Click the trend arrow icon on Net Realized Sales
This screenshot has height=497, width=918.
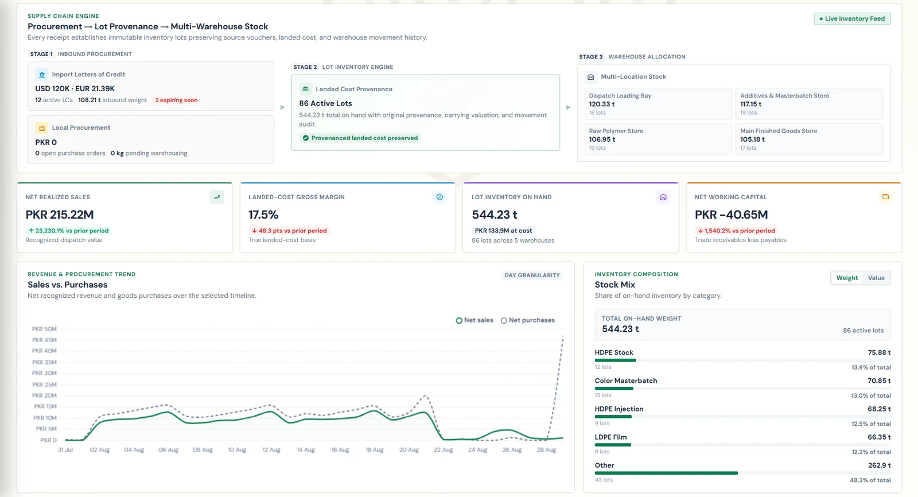pyautogui.click(x=217, y=197)
